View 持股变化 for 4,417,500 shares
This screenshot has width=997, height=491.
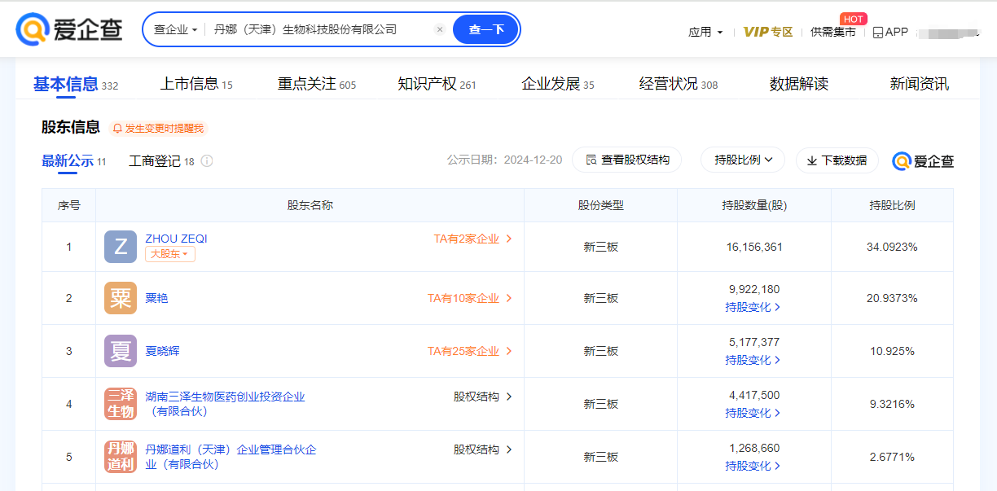(x=753, y=413)
